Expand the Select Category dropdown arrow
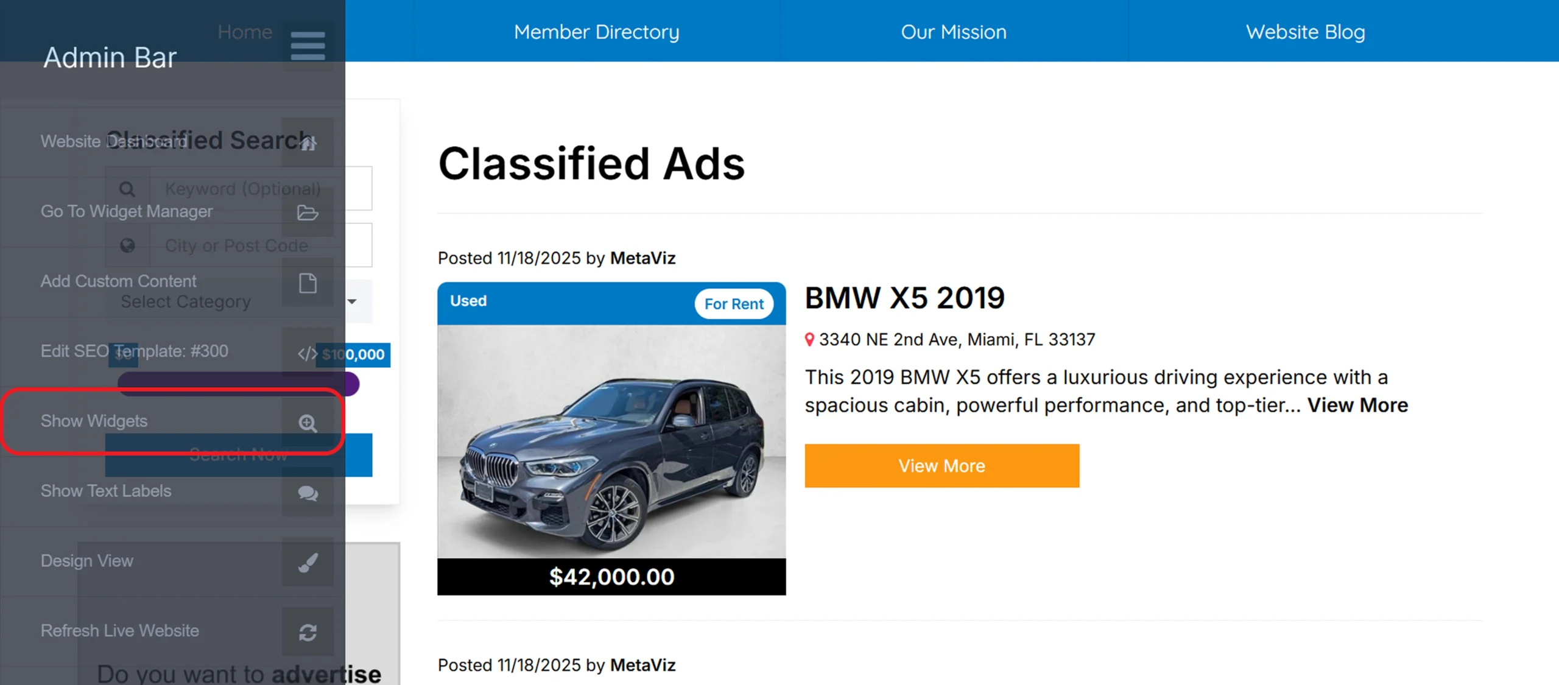Image resolution: width=1559 pixels, height=685 pixels. tap(352, 301)
